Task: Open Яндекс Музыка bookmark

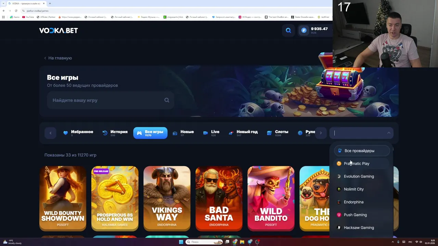Action: (x=149, y=17)
